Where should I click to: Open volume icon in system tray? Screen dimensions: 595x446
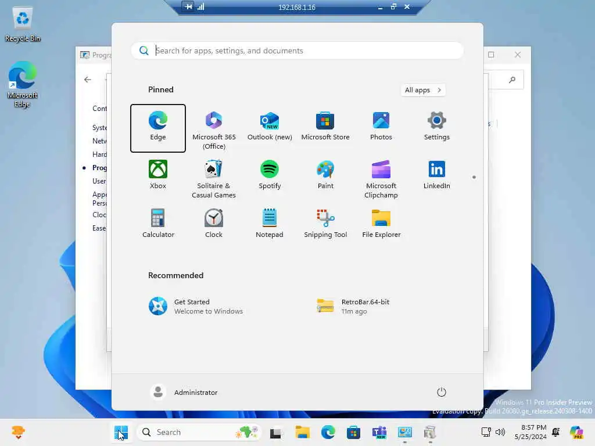[500, 432]
